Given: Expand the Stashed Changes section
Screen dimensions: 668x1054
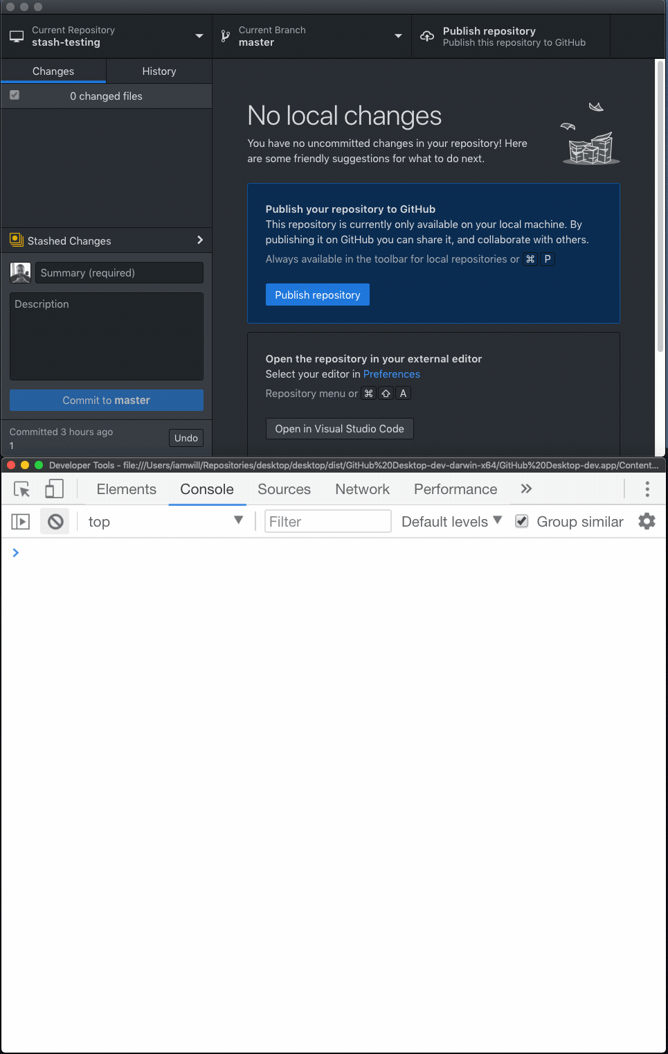Looking at the screenshot, I should click(x=200, y=240).
